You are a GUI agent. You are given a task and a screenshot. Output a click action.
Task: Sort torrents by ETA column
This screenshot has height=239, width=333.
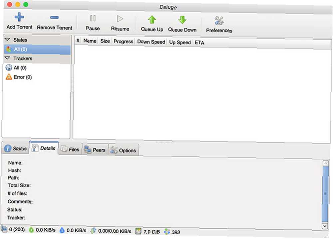[199, 43]
